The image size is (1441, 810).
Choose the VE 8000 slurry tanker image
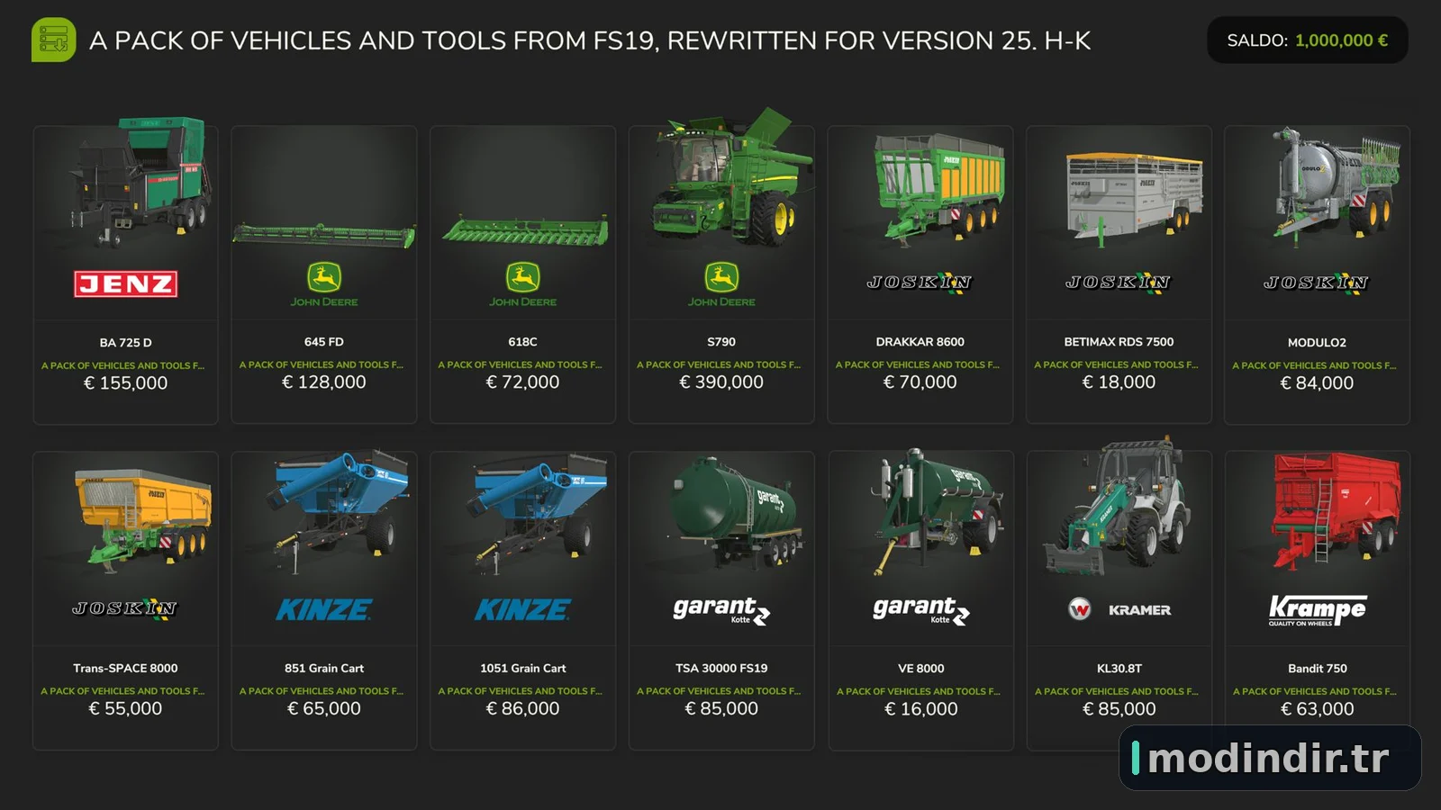937,511
